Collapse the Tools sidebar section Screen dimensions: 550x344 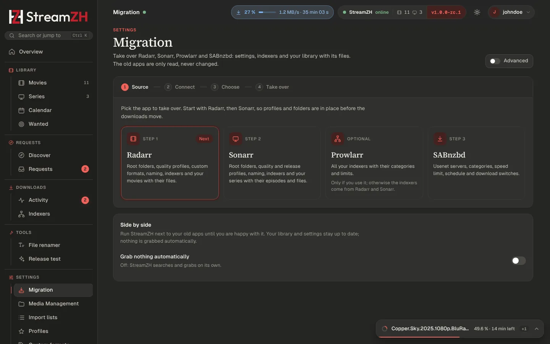pyautogui.click(x=49, y=232)
